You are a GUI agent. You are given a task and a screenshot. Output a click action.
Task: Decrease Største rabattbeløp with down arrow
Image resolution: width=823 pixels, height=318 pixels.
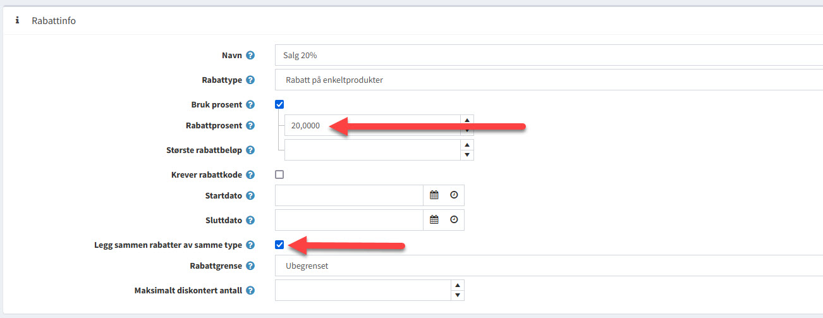click(x=467, y=155)
